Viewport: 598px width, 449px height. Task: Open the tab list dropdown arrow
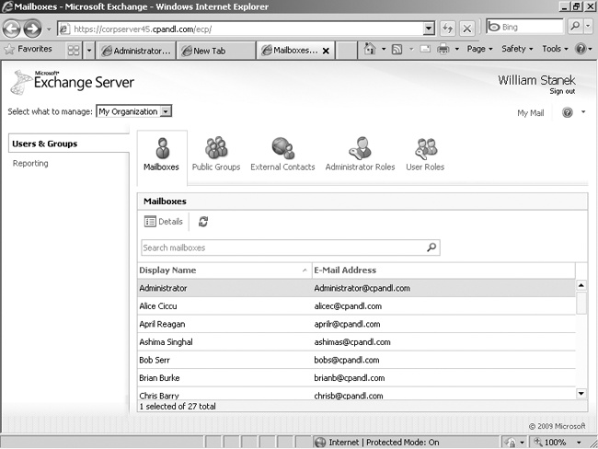89,51
